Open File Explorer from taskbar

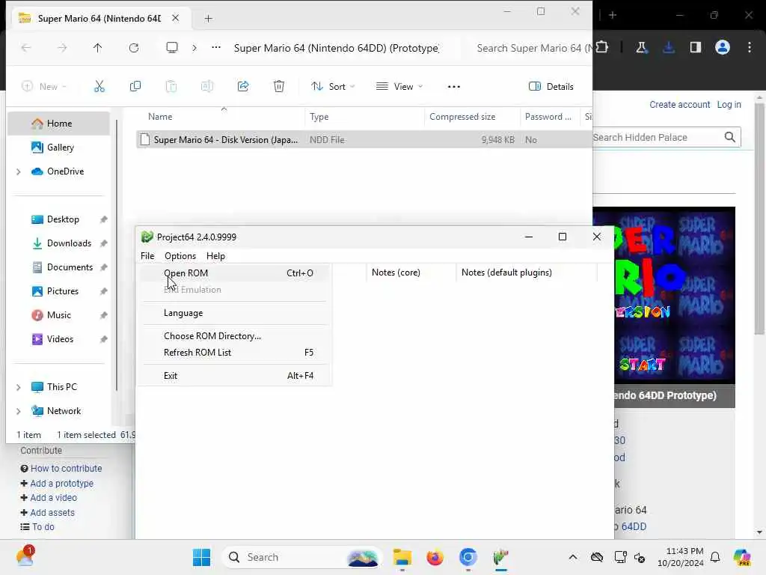[402, 557]
